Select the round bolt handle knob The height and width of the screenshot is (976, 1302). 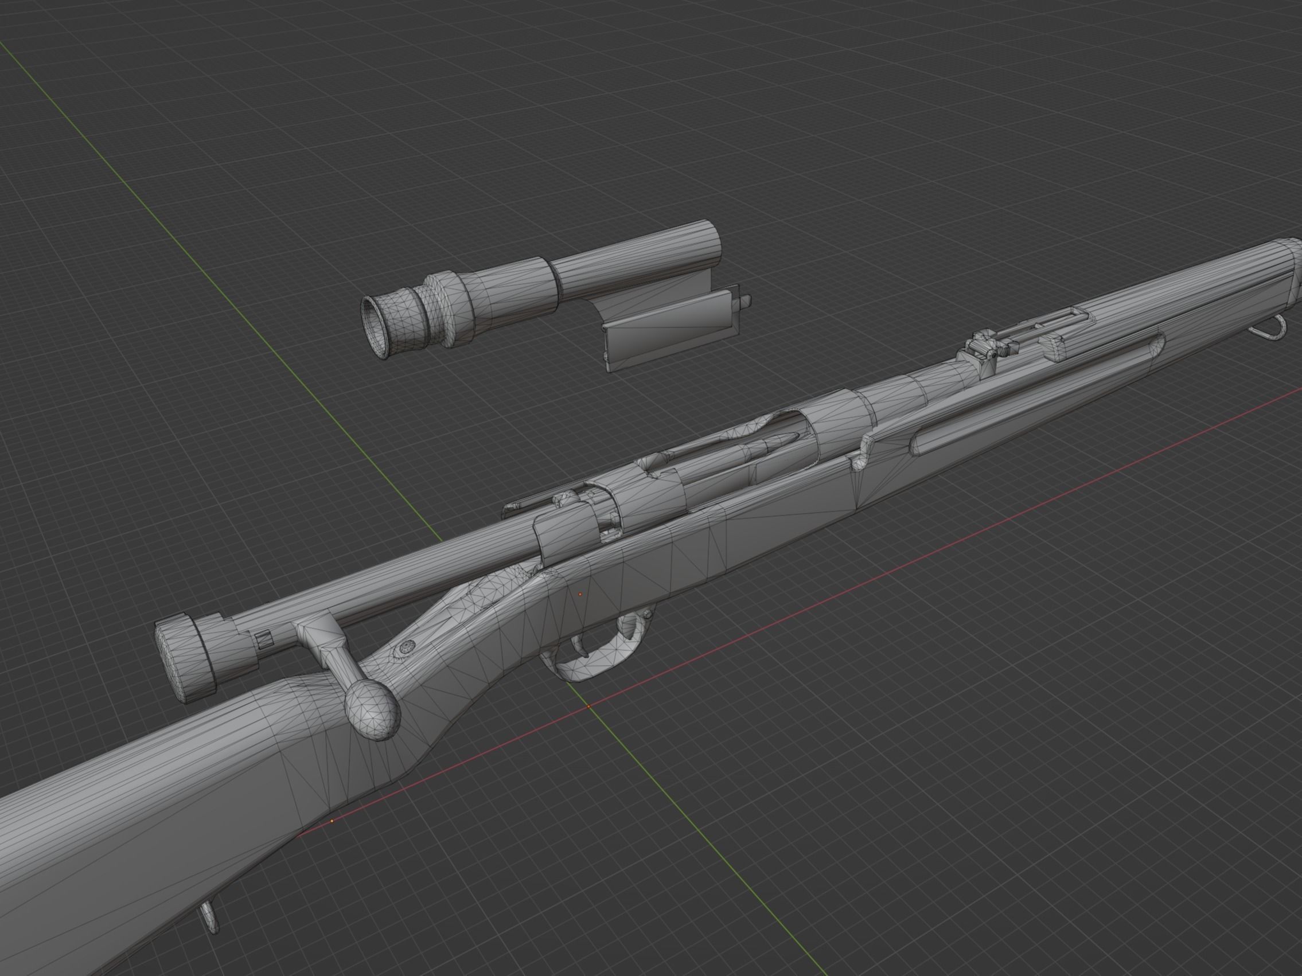pyautogui.click(x=372, y=710)
